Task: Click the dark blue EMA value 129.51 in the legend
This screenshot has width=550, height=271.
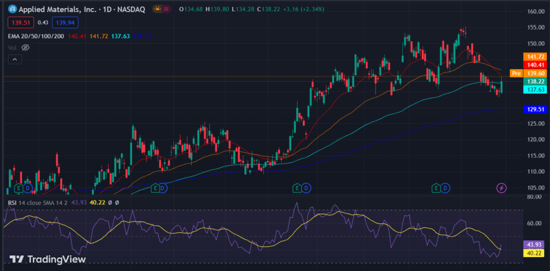Action: tap(142, 36)
